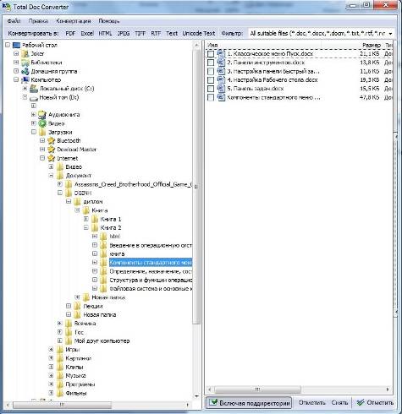Open the Конвертация menu
402x414 pixels.
coord(74,21)
